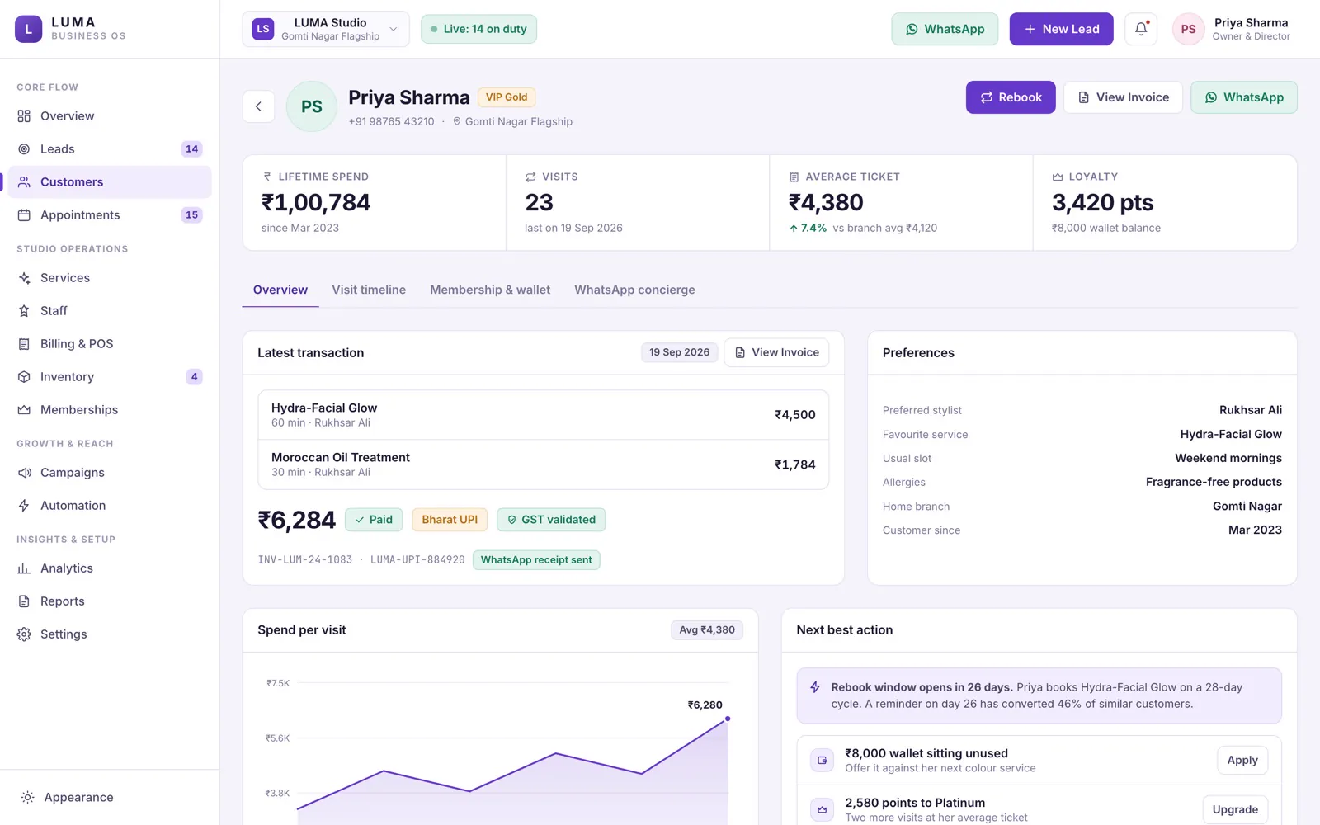Click the ₹6,280 data point on chart
Image resolution: width=1320 pixels, height=825 pixels.
pos(727,719)
